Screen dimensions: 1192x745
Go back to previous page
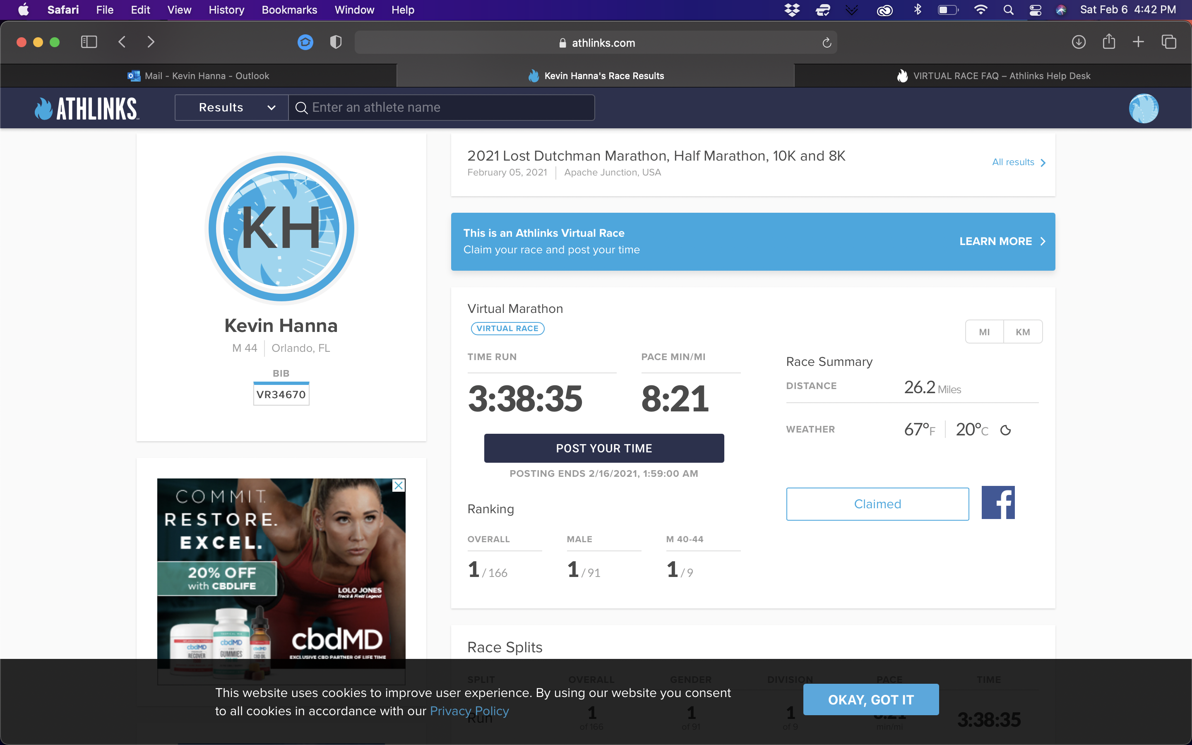coord(122,42)
